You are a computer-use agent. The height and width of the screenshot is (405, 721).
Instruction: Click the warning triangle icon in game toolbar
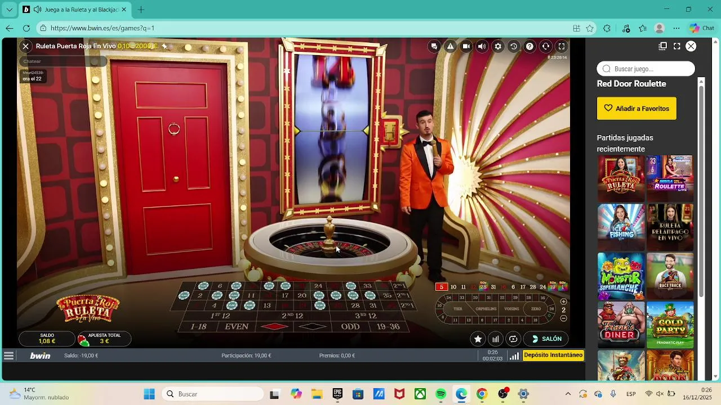[450, 47]
